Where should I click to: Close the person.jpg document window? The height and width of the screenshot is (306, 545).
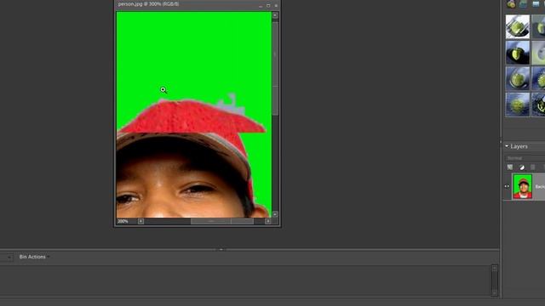276,6
